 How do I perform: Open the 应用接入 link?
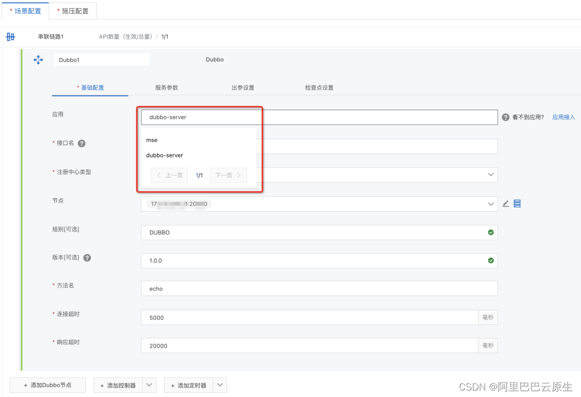click(564, 117)
